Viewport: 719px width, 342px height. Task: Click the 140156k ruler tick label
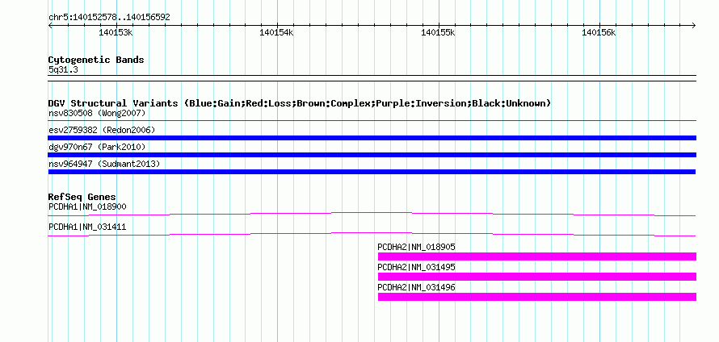click(599, 32)
